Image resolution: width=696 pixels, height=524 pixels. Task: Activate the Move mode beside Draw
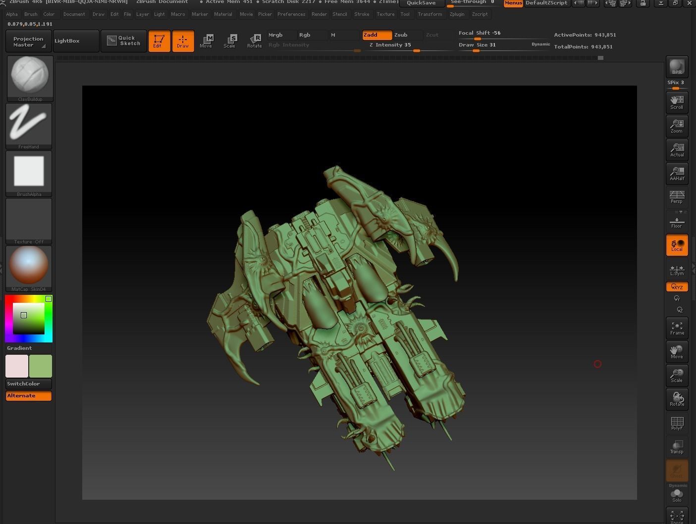[206, 41]
